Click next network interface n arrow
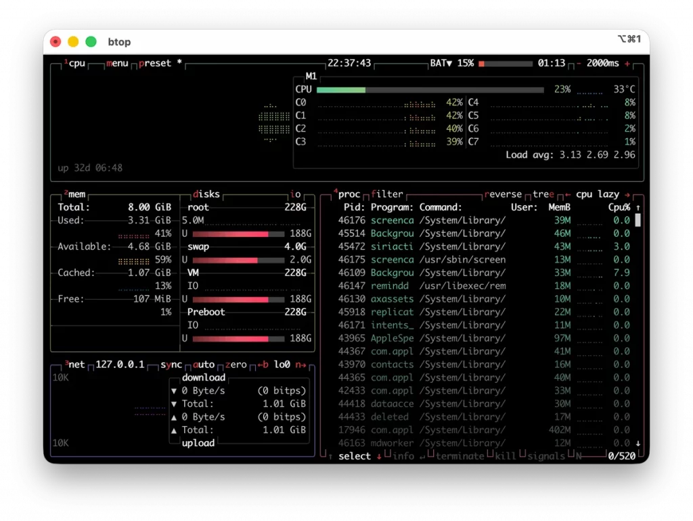This screenshot has width=693, height=521. click(301, 365)
